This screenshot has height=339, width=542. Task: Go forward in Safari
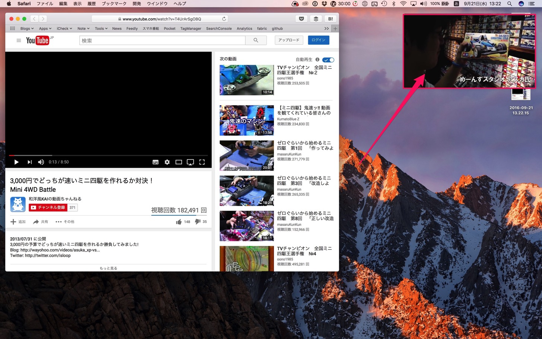click(x=43, y=19)
